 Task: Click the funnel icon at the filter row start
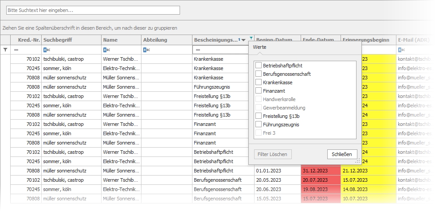5,50
